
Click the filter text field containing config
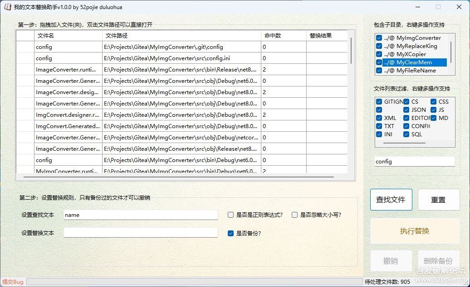tap(415, 162)
